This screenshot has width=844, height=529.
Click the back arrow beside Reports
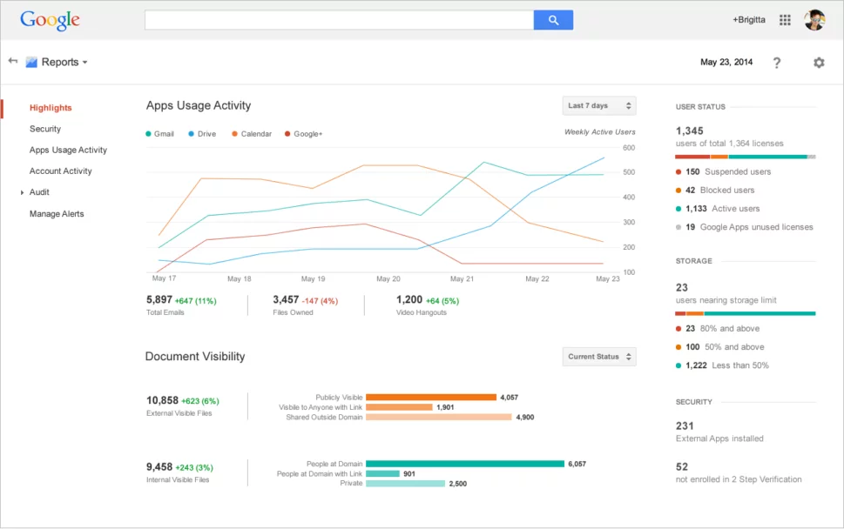12,61
